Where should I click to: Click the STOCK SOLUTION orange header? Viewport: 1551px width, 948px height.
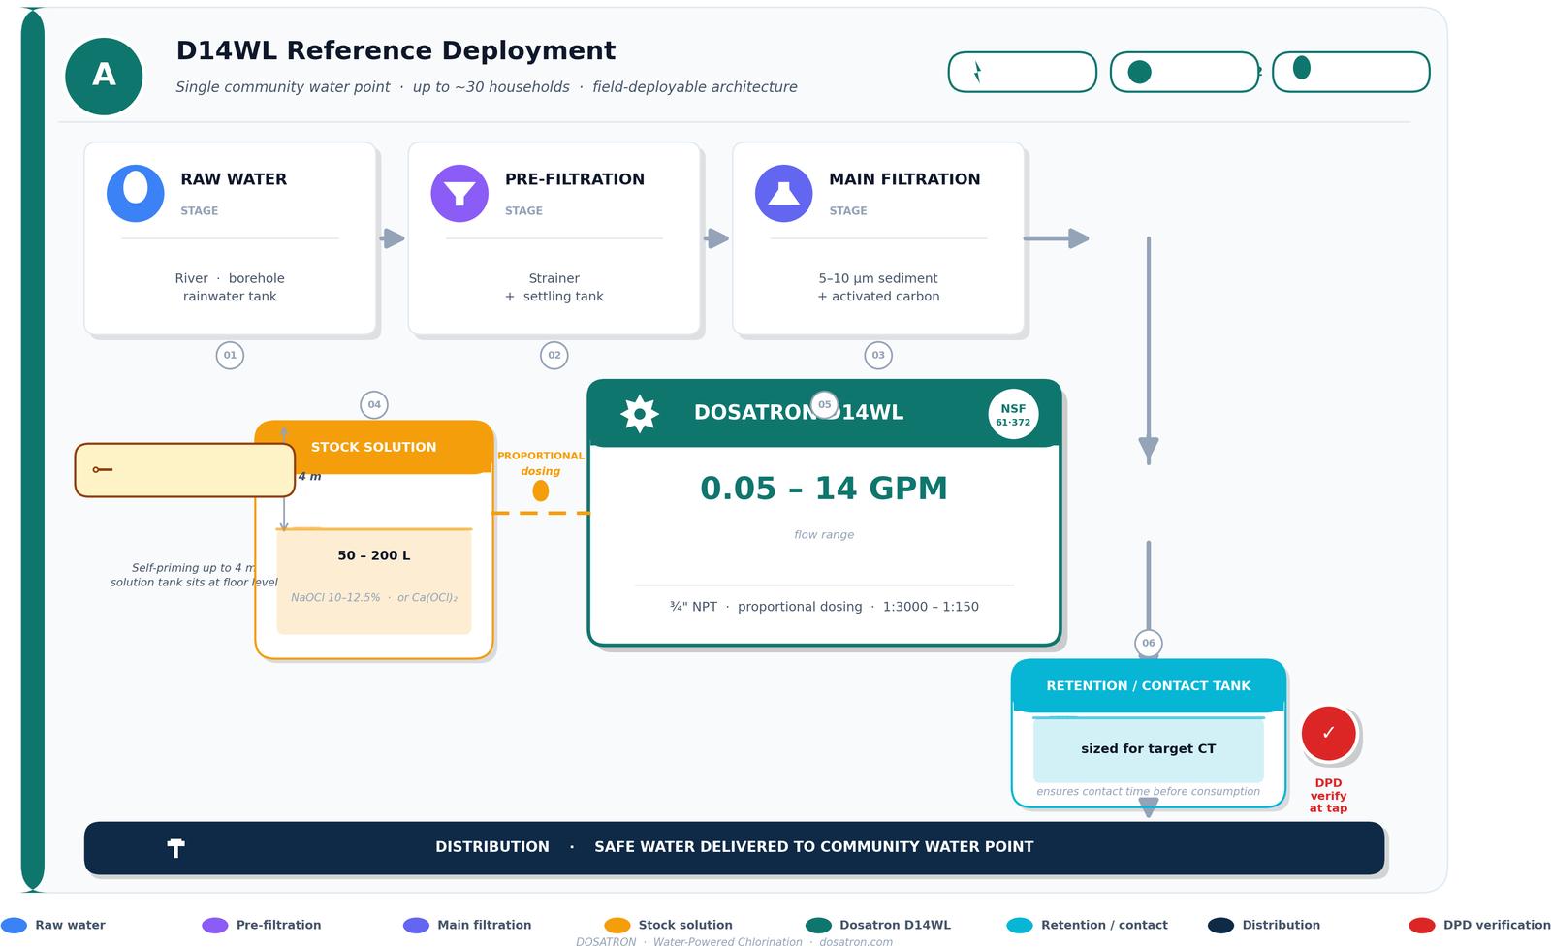point(374,447)
